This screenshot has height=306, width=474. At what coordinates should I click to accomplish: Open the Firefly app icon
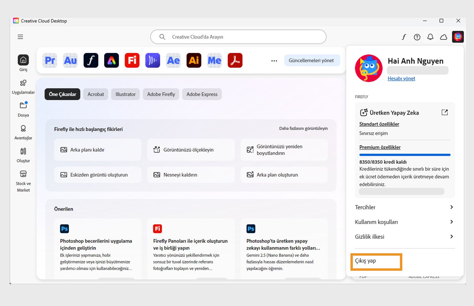(132, 60)
